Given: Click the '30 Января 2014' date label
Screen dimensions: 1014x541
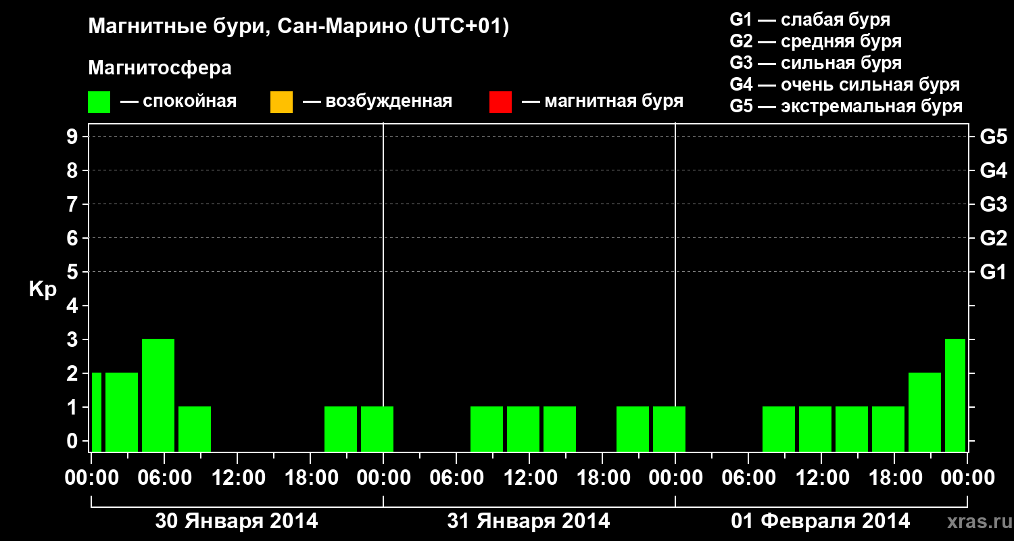Looking at the screenshot, I should click(x=237, y=521).
